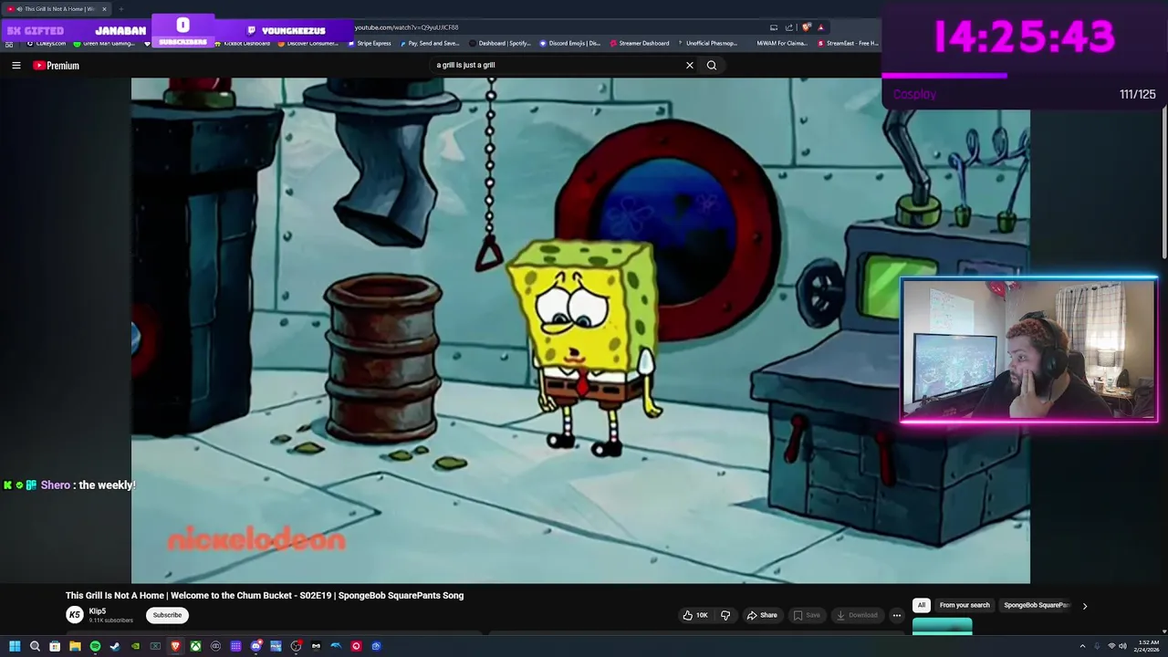Image resolution: width=1168 pixels, height=657 pixels.
Task: Open the Unofficial Phasmophobia bookmark
Action: click(707, 43)
